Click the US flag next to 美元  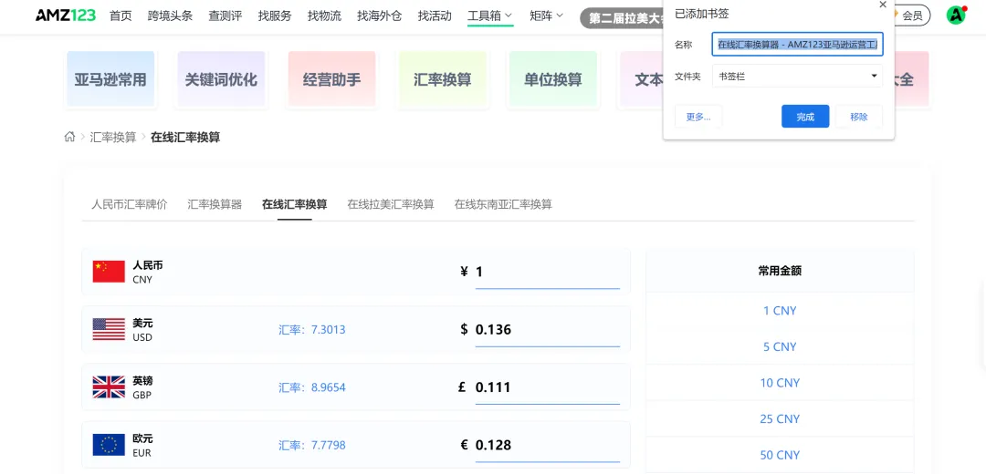tap(109, 330)
